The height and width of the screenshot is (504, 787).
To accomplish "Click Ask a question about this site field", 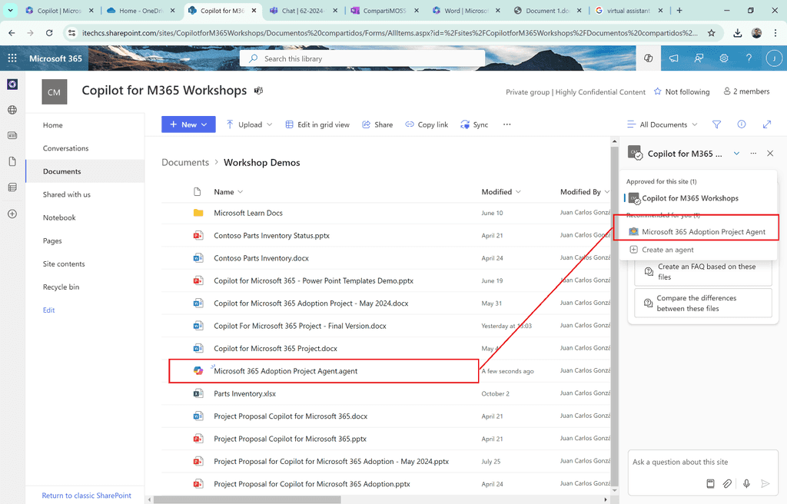I will (702, 462).
